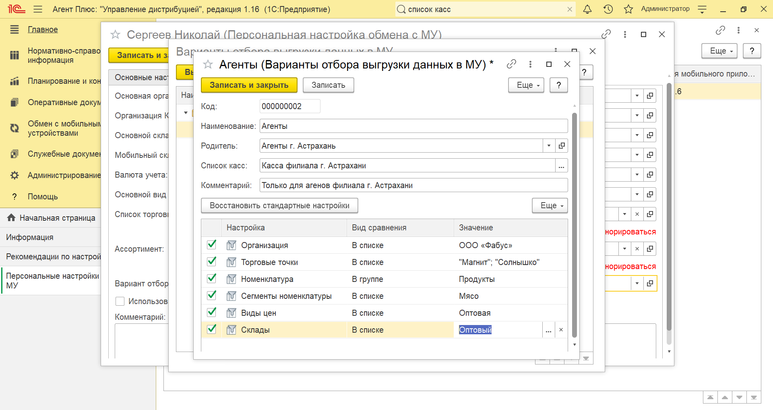Expand tree row in Варианты отбора list
Screen dimensions: 773x410
click(x=186, y=113)
